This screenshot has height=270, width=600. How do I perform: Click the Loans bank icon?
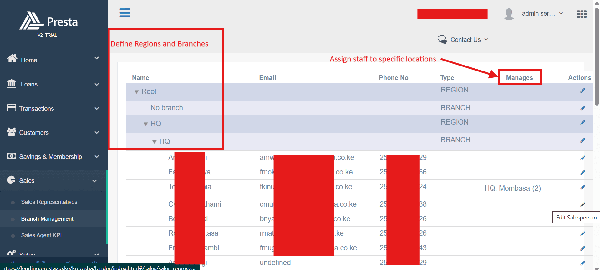pos(12,83)
